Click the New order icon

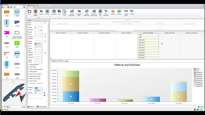pos(29,12)
